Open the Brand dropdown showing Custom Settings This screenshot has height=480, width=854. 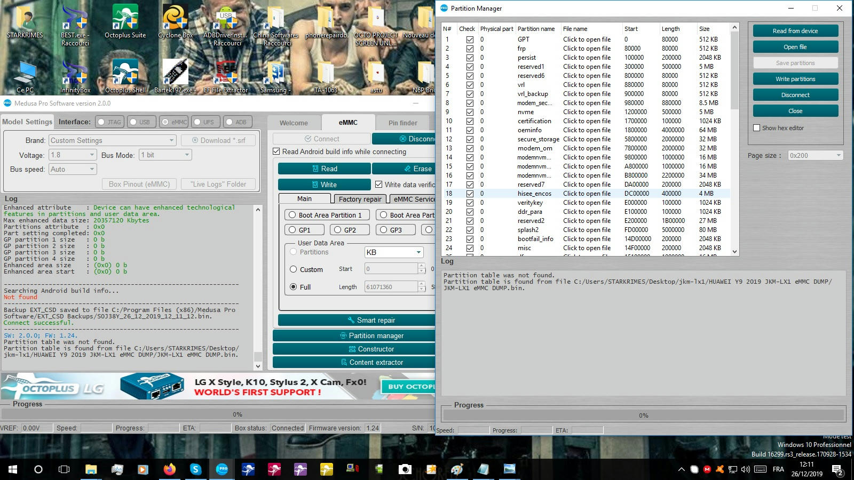pos(113,140)
